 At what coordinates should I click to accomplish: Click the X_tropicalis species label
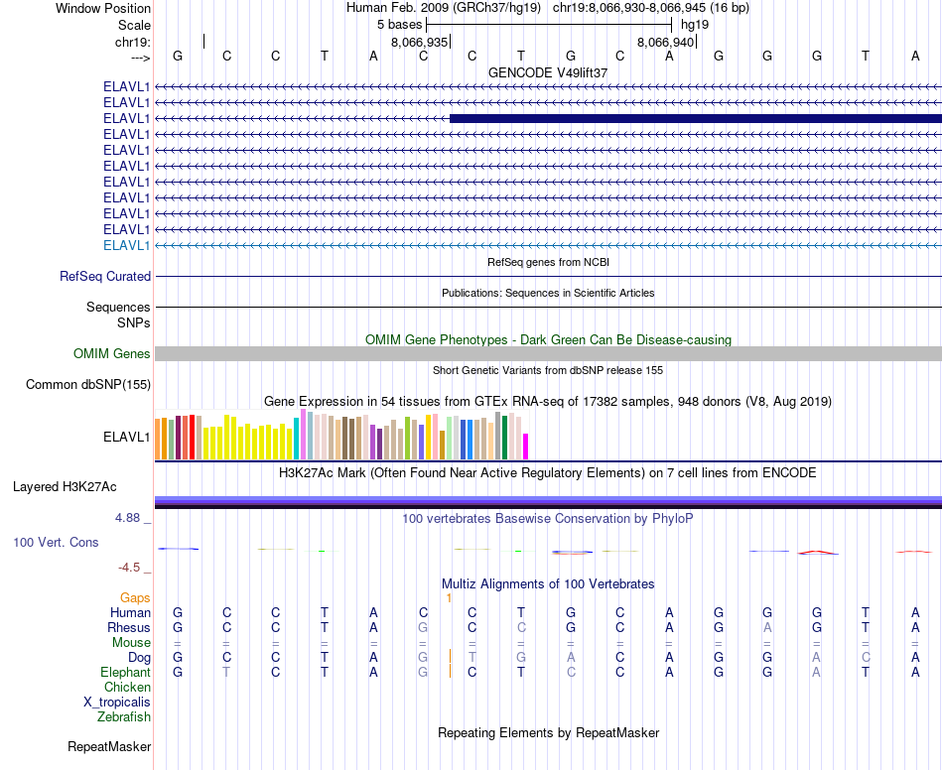(x=117, y=703)
